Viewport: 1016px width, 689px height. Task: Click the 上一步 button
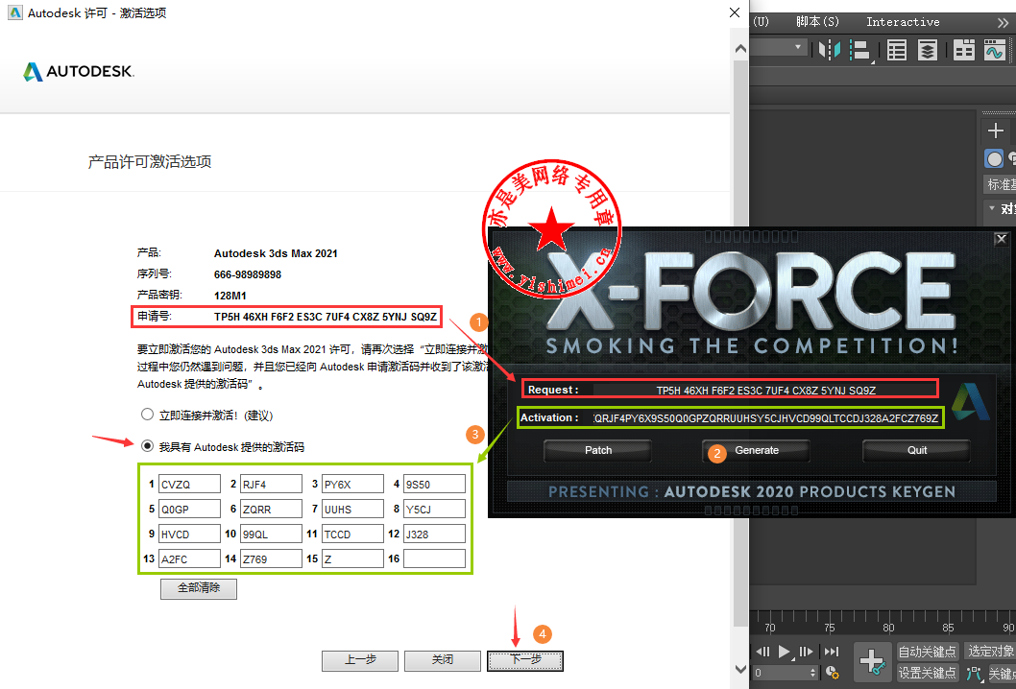(359, 660)
